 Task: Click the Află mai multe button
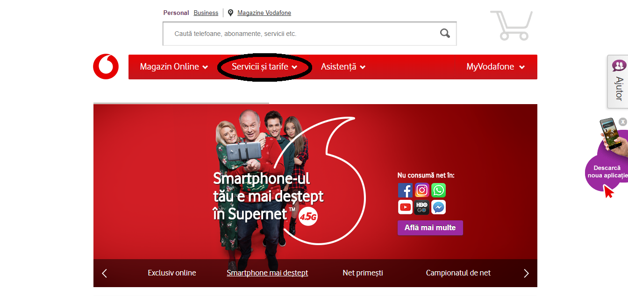430,228
